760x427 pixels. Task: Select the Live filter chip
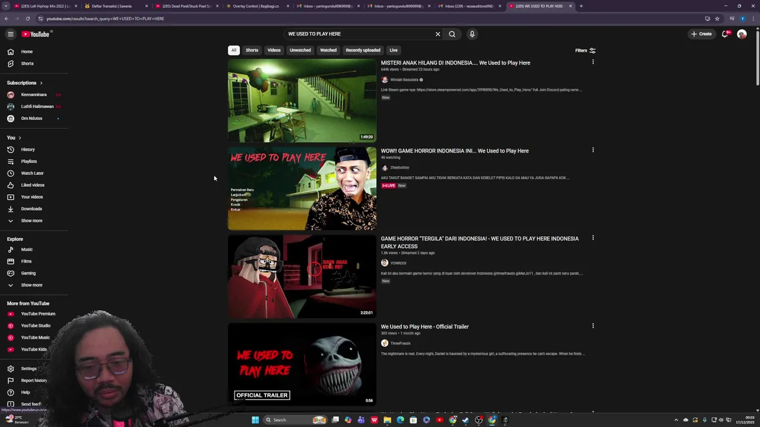pyautogui.click(x=393, y=50)
